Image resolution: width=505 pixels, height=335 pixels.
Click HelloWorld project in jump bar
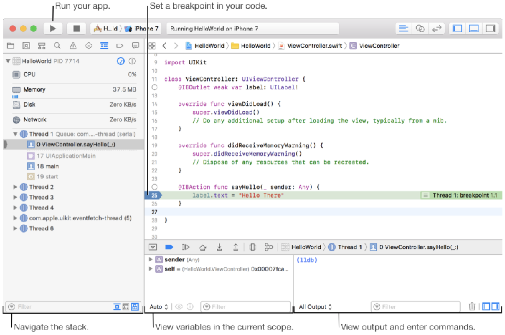tap(205, 46)
